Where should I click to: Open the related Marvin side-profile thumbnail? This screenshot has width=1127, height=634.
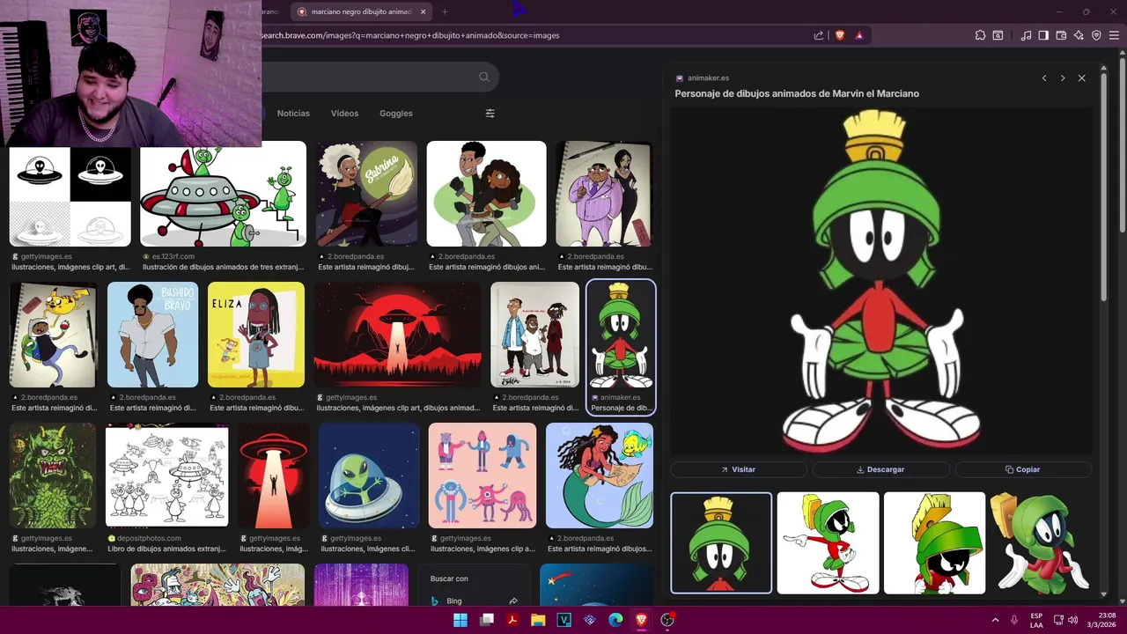pos(934,543)
